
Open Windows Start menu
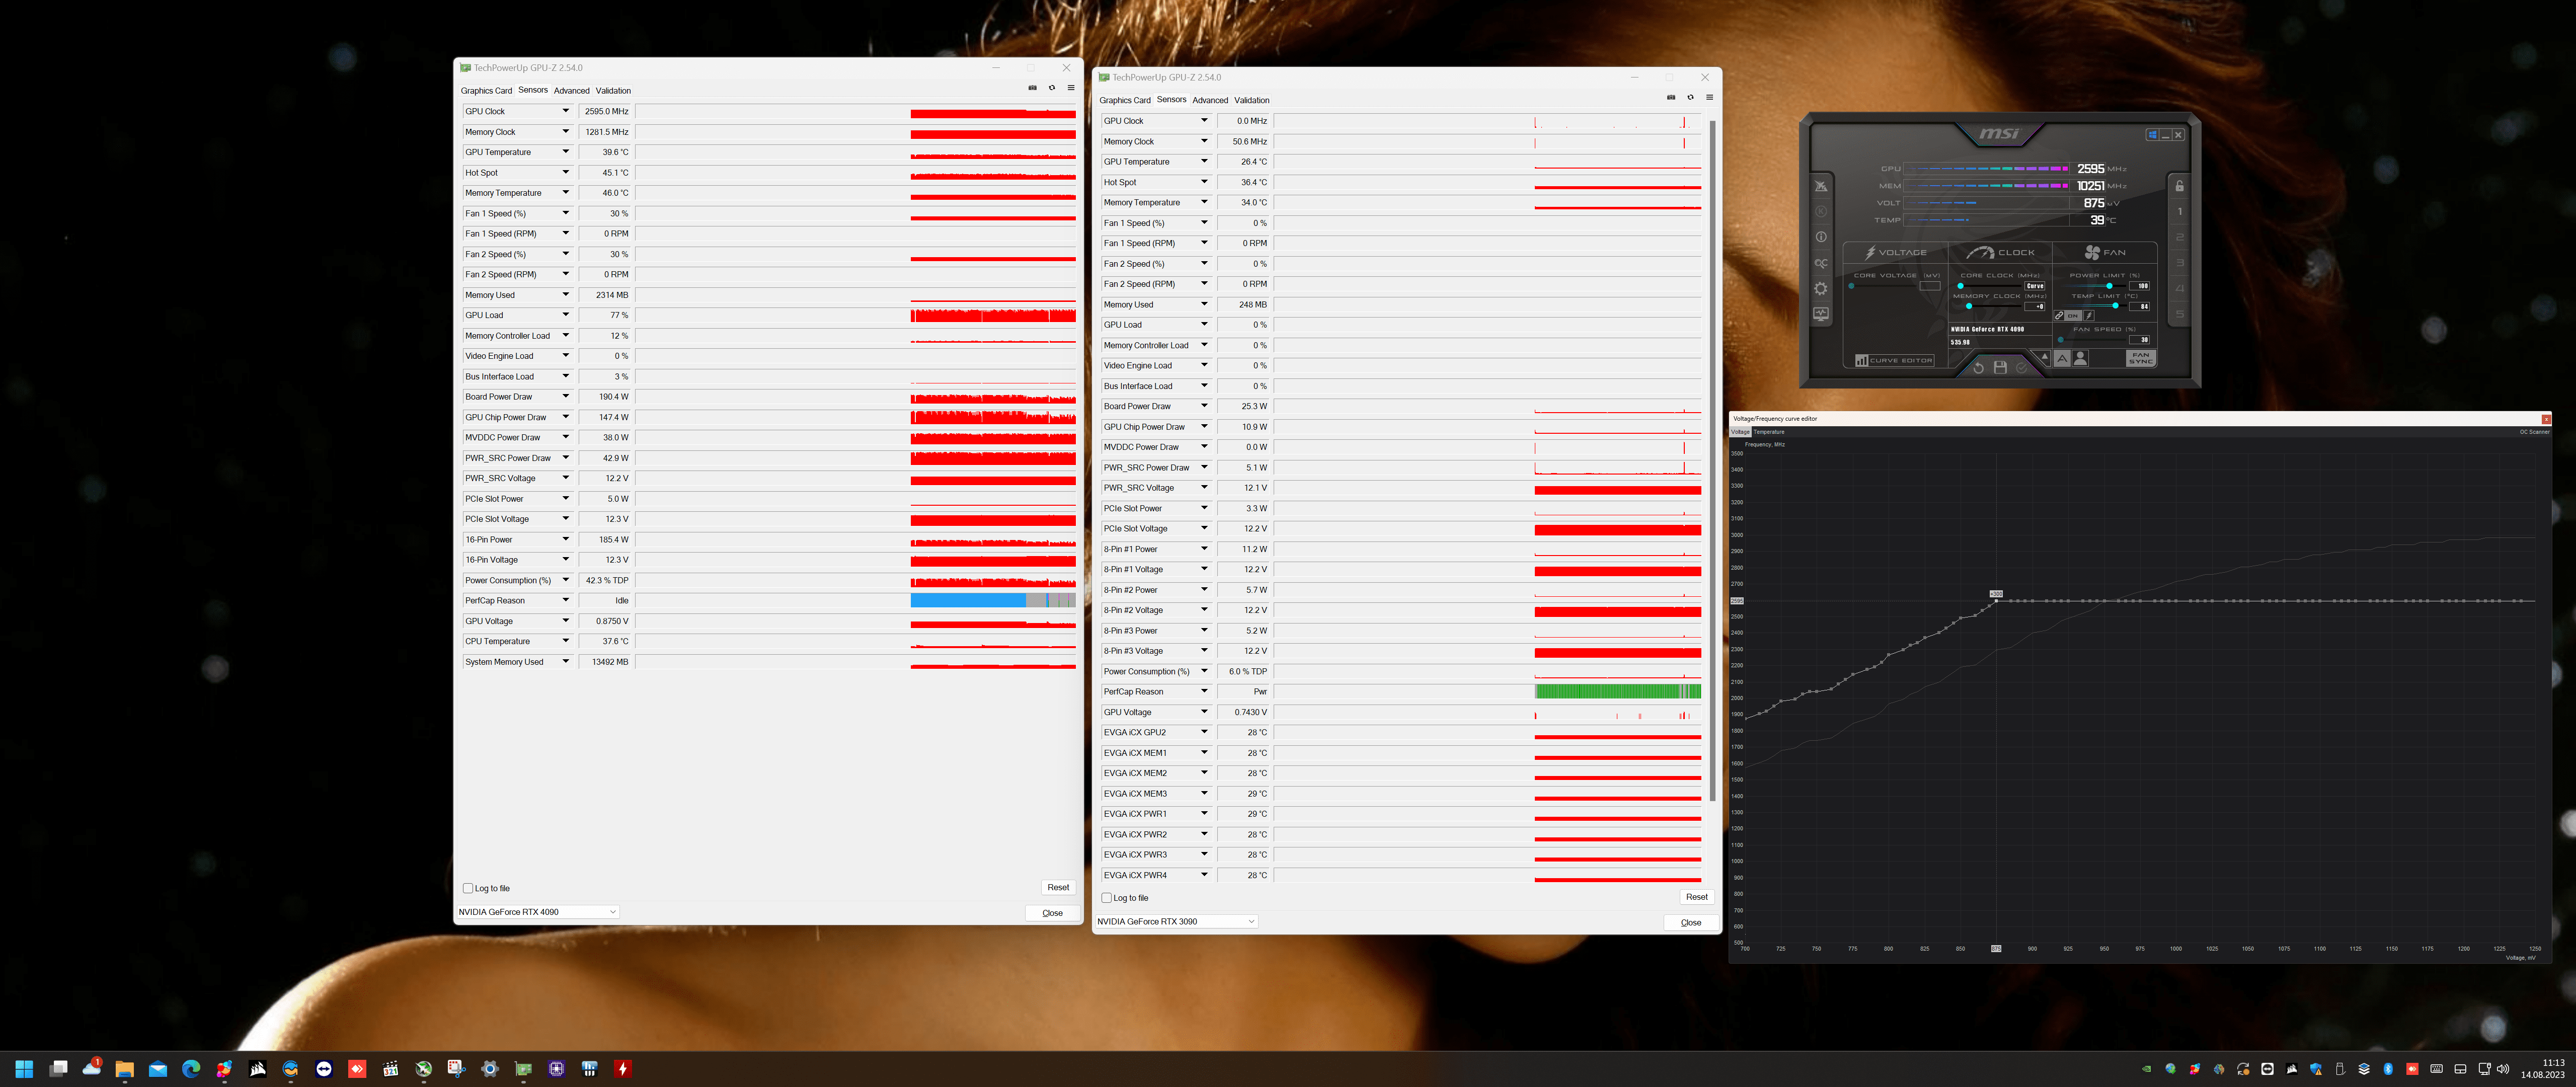[25, 1068]
